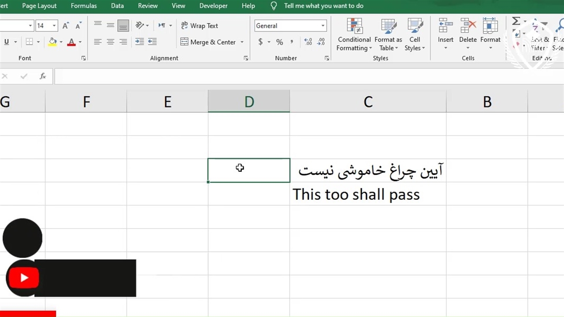This screenshot has width=564, height=317.
Task: Click the Increase Font Size icon
Action: point(66,26)
